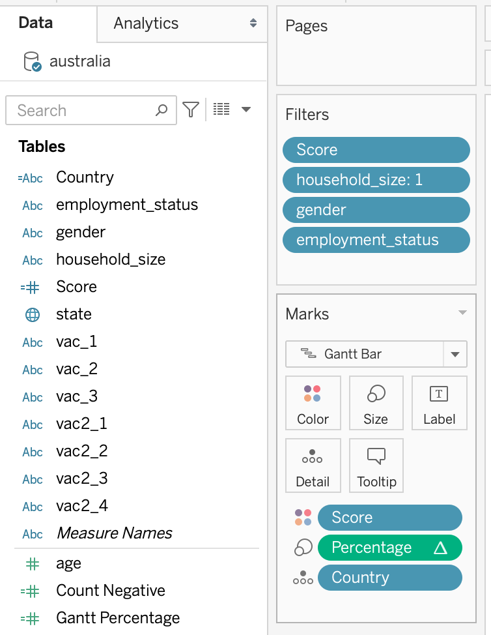Image resolution: width=491 pixels, height=635 pixels.
Task: Open the Marks card menu arrow
Action: 462,313
